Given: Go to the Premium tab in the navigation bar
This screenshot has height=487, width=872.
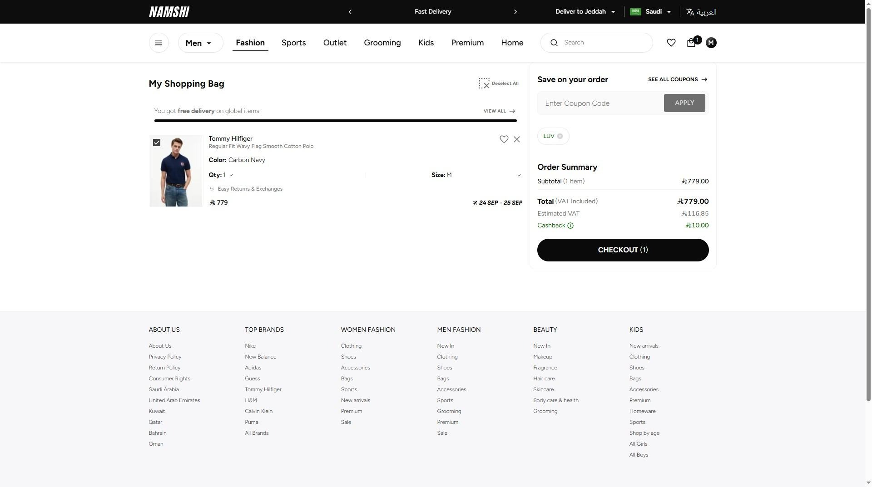Looking at the screenshot, I should coord(467,43).
